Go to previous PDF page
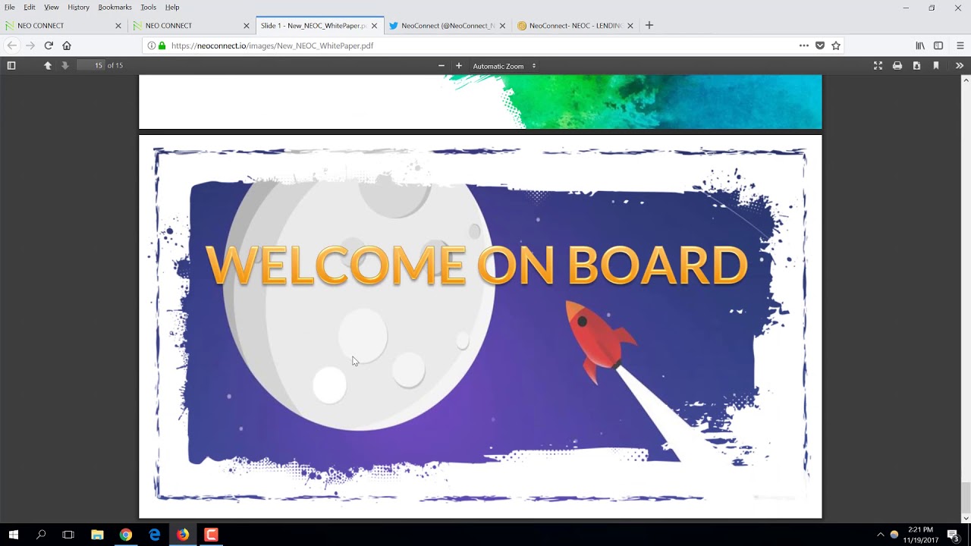 (x=48, y=66)
